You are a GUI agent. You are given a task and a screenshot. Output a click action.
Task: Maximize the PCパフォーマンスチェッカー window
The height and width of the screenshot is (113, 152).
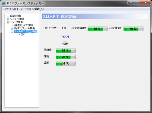coord(137,2)
